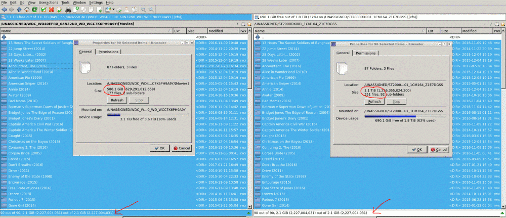The width and height of the screenshot is (506, 218).
Task: Open the Settings menu
Action: point(96,2)
